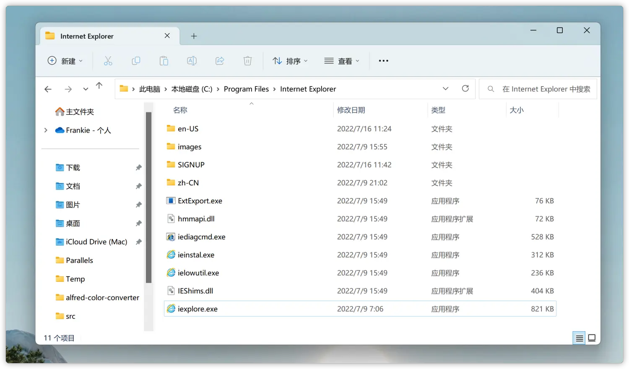Open the 新建 dropdown menu
The image size is (629, 369).
(x=65, y=61)
